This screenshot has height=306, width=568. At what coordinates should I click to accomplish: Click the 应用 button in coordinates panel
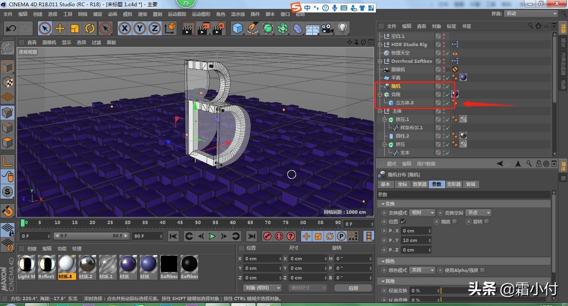353,288
